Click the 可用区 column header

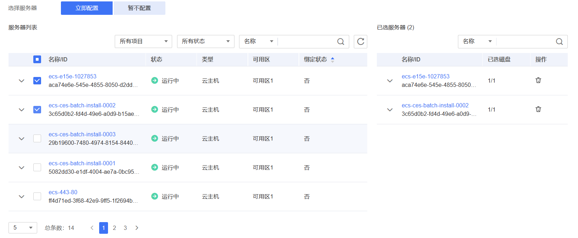pos(261,59)
